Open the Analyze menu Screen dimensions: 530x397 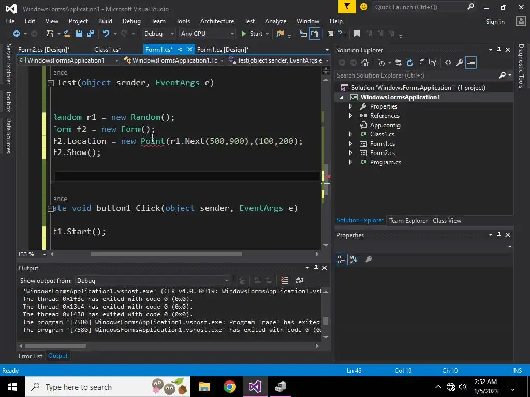[x=275, y=21]
